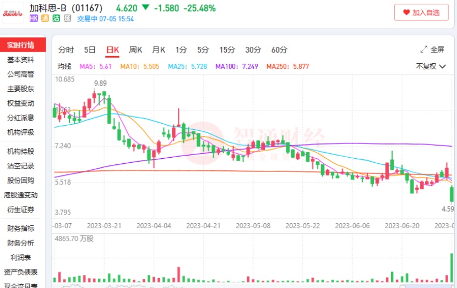Open 分红派息 in the sidebar
The image size is (457, 288).
tap(21, 118)
